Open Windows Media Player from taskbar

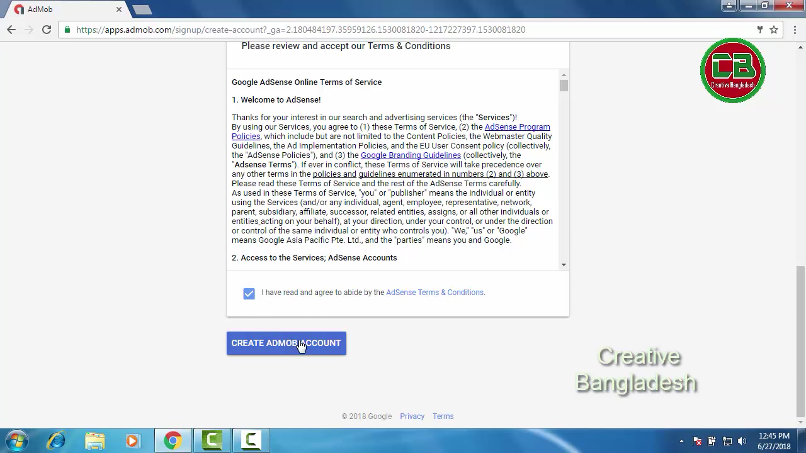(x=133, y=440)
